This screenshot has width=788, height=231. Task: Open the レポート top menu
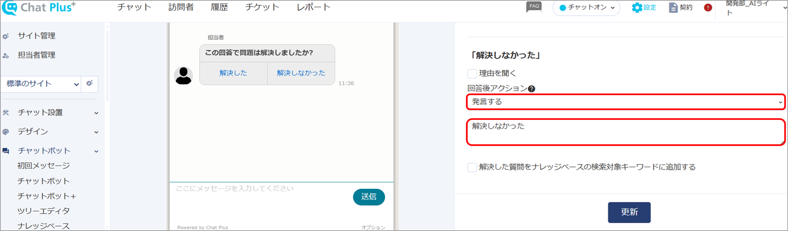click(314, 7)
